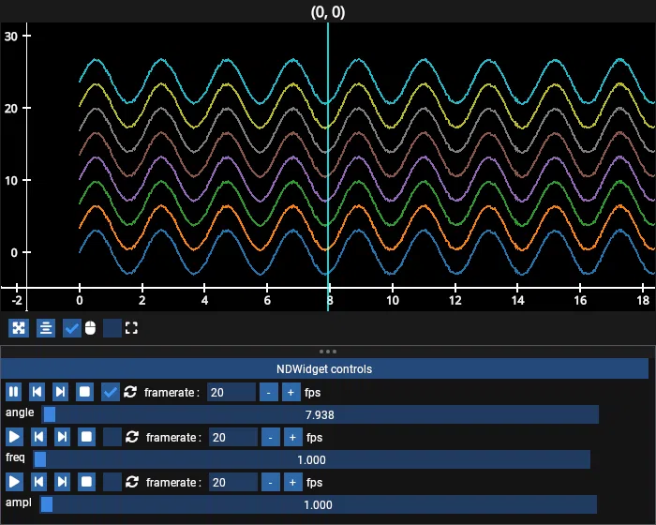Click the "ampl" slider label
Screen dimensions: 656x525
19,502
